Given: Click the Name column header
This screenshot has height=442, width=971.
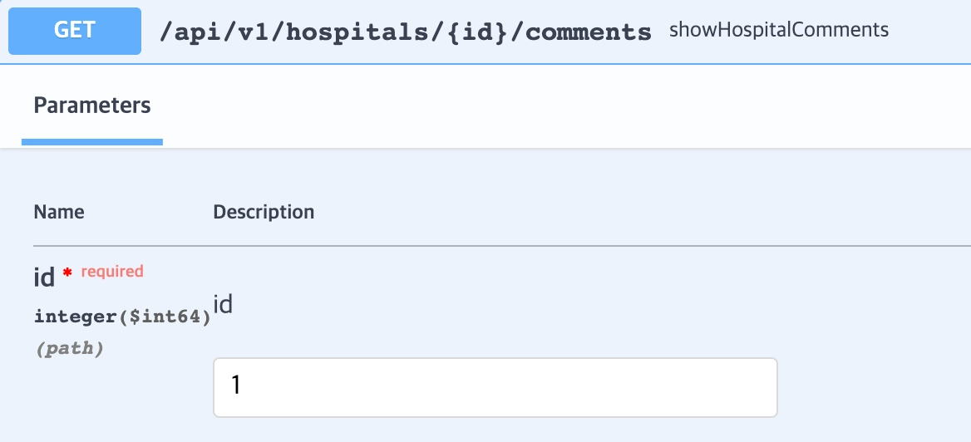Looking at the screenshot, I should [x=59, y=212].
